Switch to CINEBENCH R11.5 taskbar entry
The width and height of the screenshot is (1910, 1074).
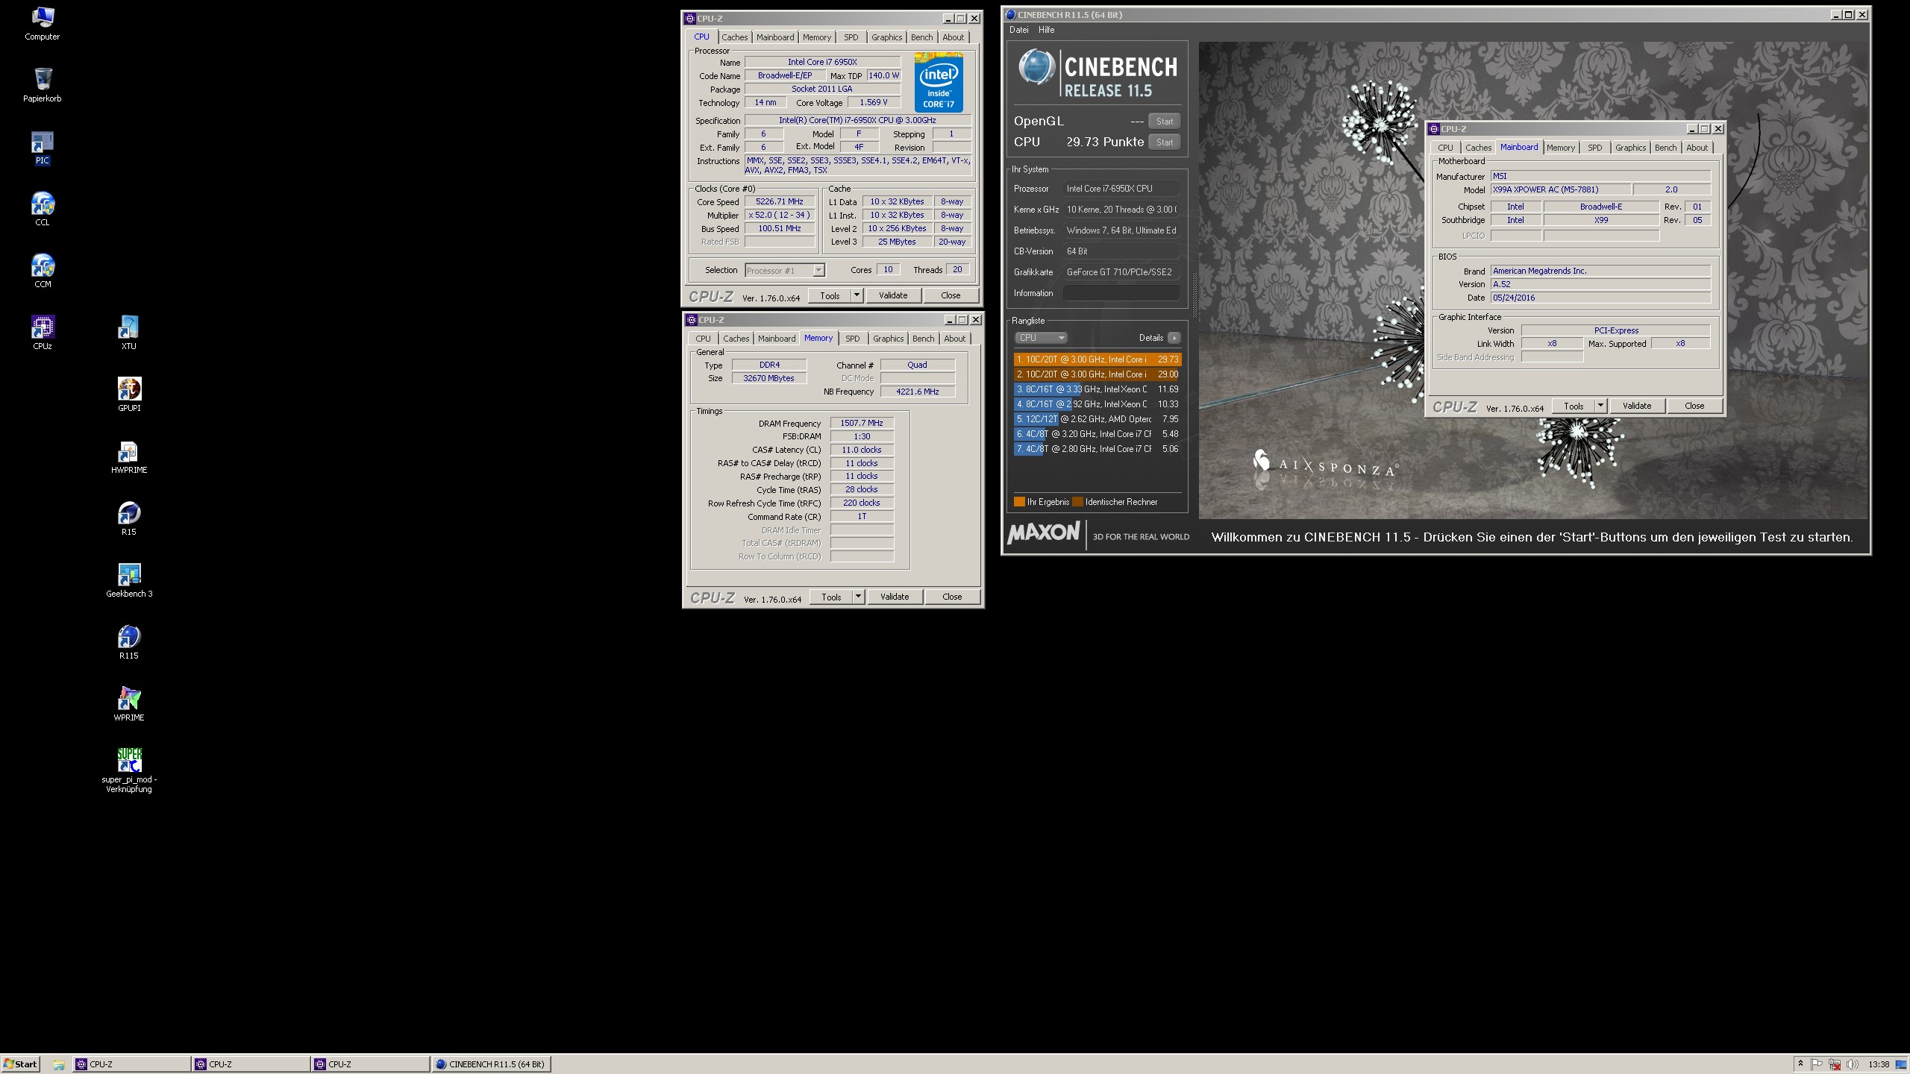(x=490, y=1064)
